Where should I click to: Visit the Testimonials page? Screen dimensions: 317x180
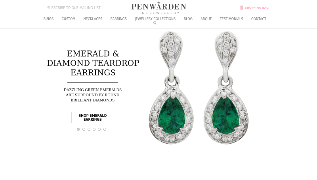click(231, 19)
